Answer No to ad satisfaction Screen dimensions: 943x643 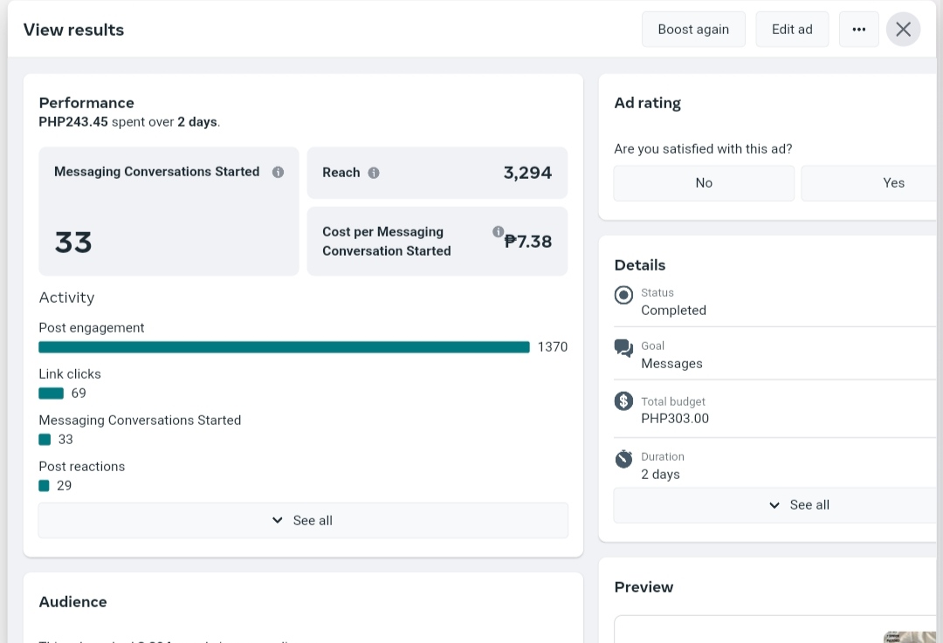[704, 183]
